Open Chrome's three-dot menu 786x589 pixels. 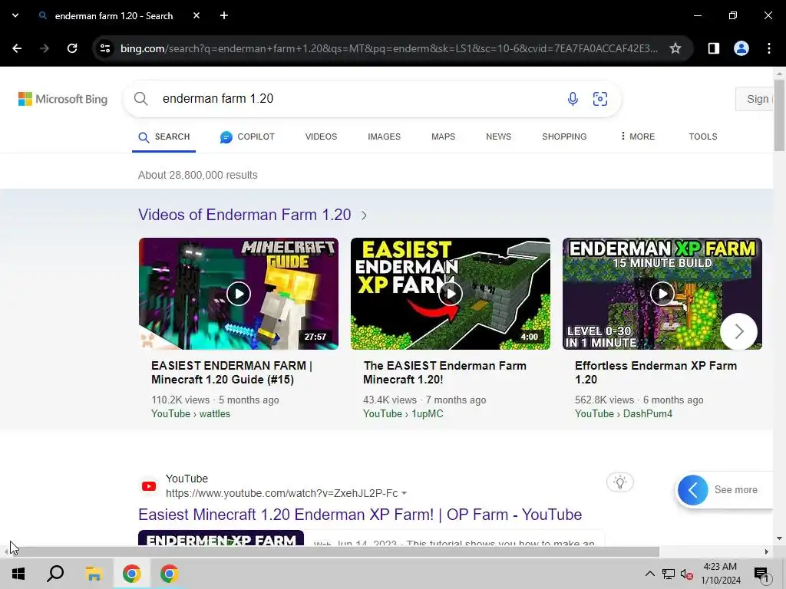[769, 48]
